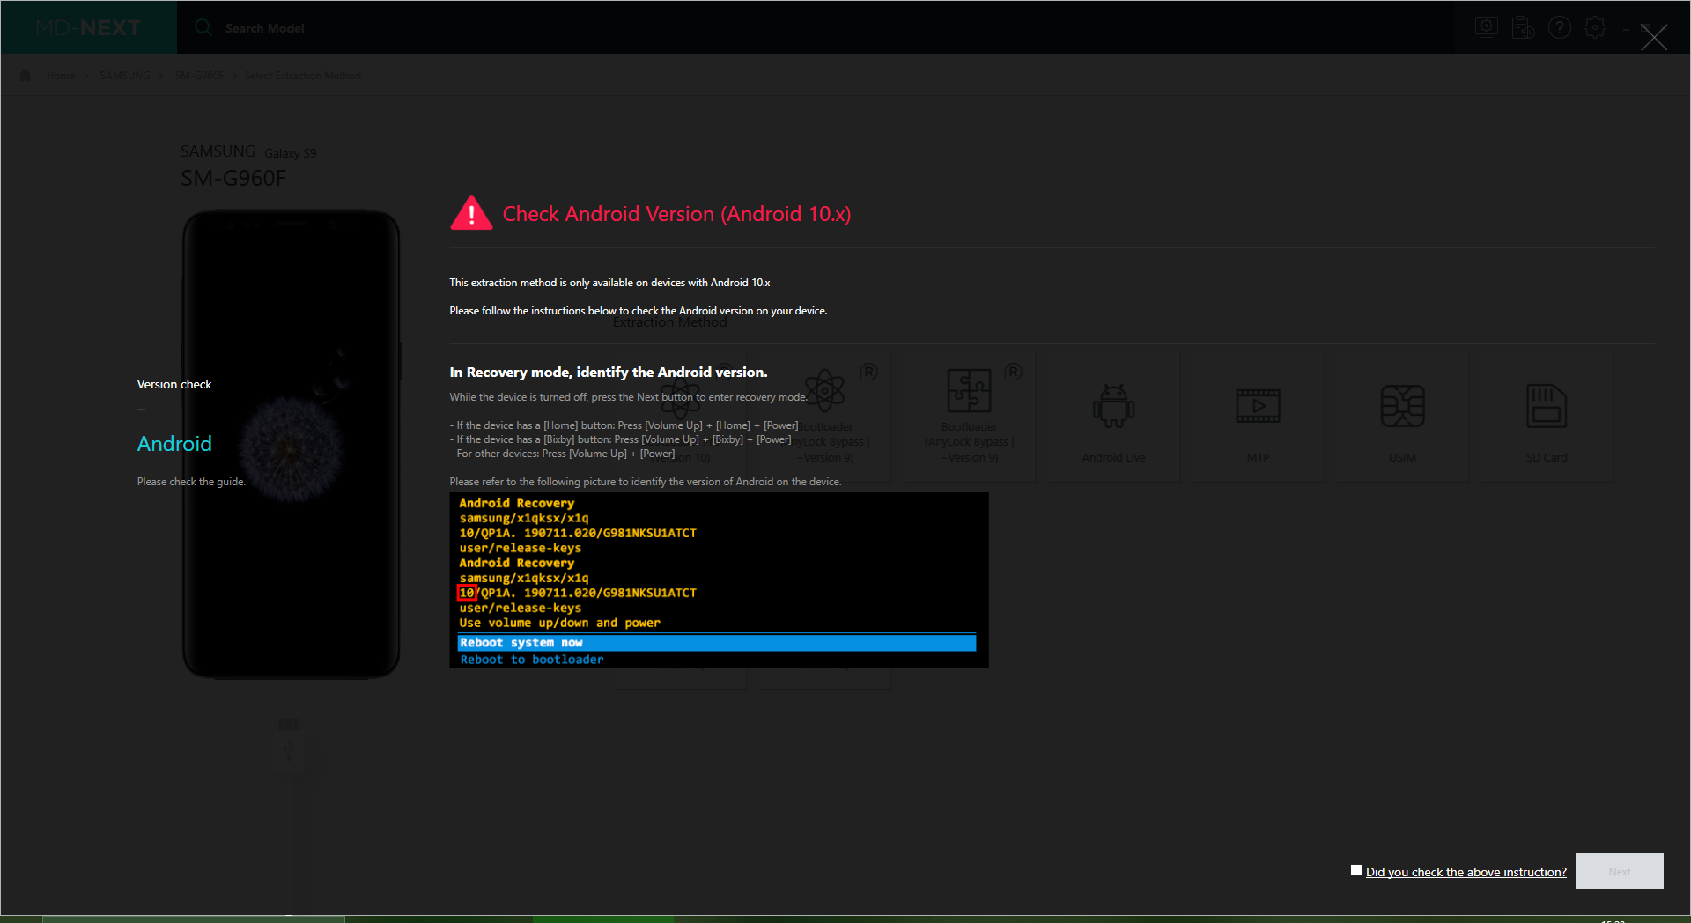Click the 'Version check' label

pos(174,385)
